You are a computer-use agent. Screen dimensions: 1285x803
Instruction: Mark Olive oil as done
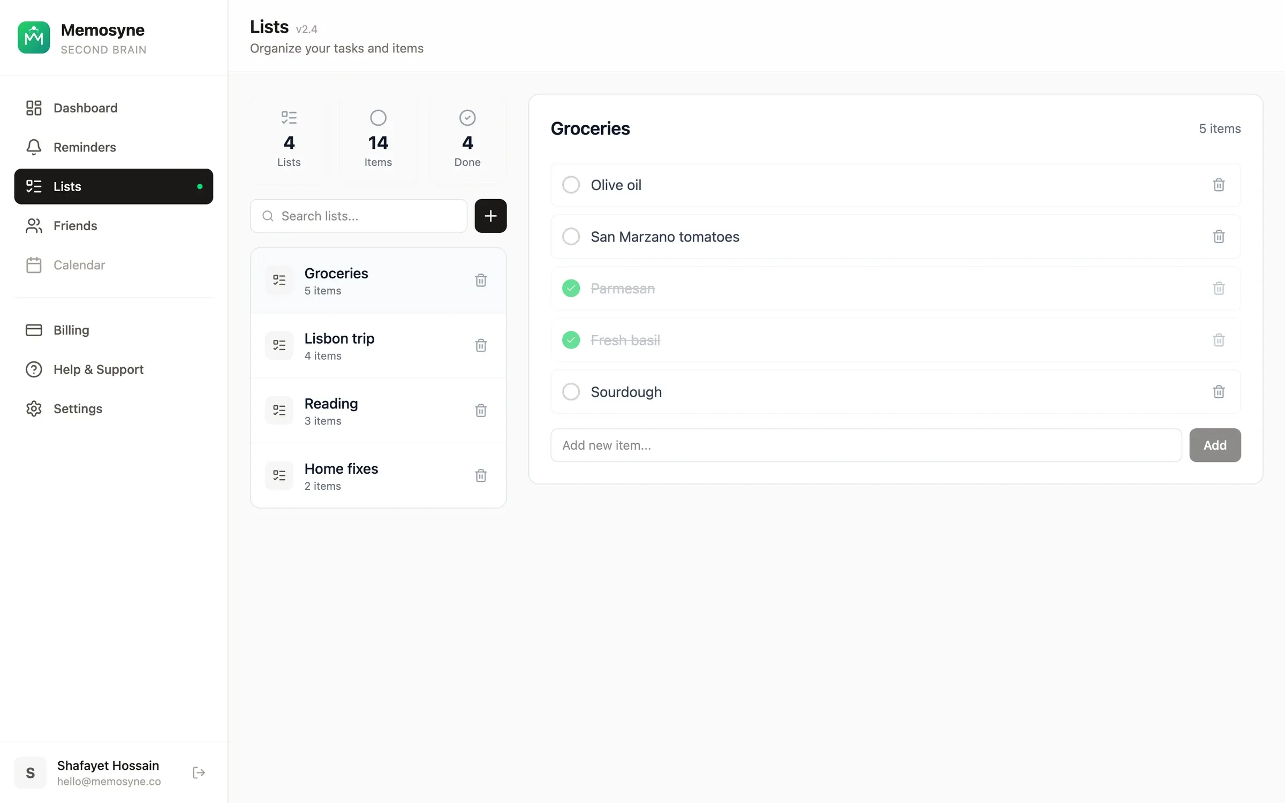pyautogui.click(x=571, y=185)
